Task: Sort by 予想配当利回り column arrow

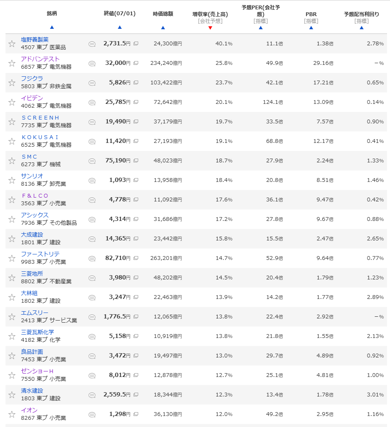Action: [362, 28]
